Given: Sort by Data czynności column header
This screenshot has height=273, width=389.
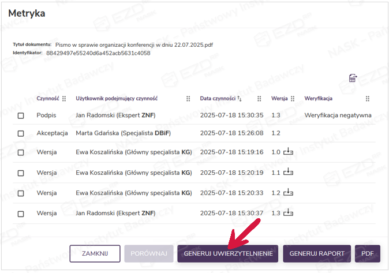Looking at the screenshot, I should pos(218,99).
